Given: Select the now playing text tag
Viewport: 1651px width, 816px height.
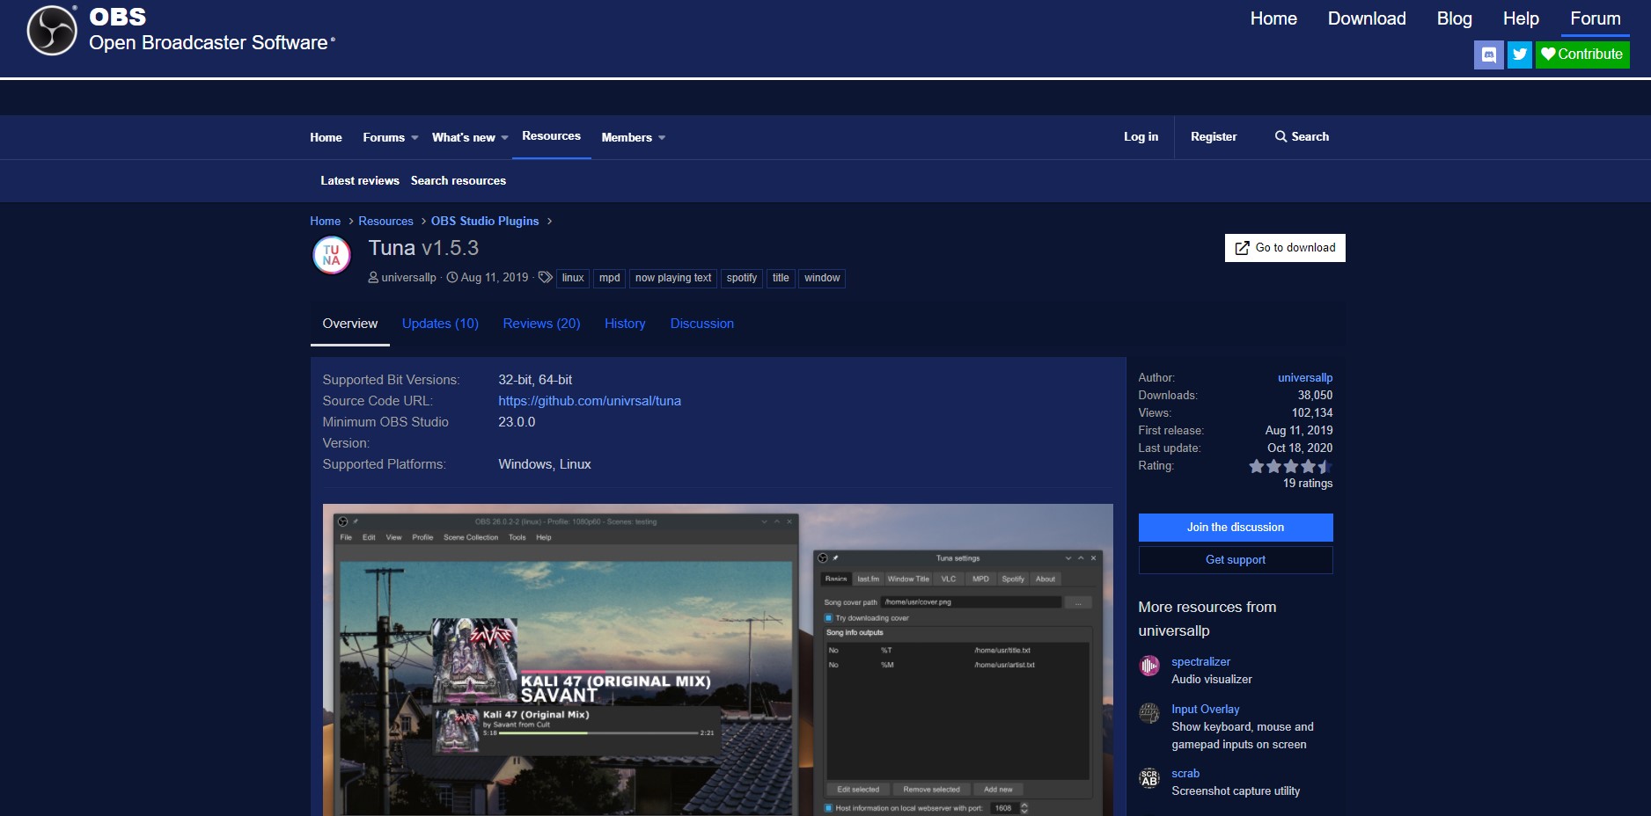Looking at the screenshot, I should (x=673, y=278).
